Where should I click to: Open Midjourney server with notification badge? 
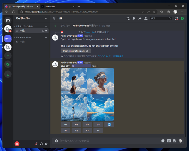[8, 29]
